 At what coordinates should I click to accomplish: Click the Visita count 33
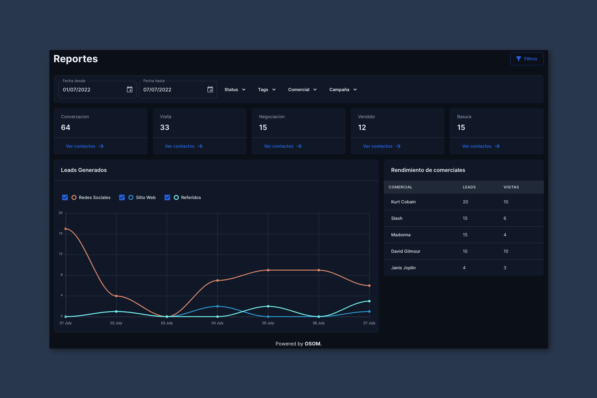pos(164,127)
